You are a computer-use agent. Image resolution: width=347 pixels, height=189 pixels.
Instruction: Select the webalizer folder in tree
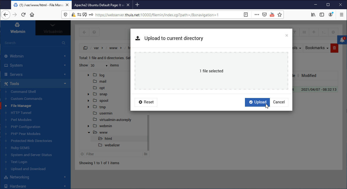pyautogui.click(x=112, y=145)
